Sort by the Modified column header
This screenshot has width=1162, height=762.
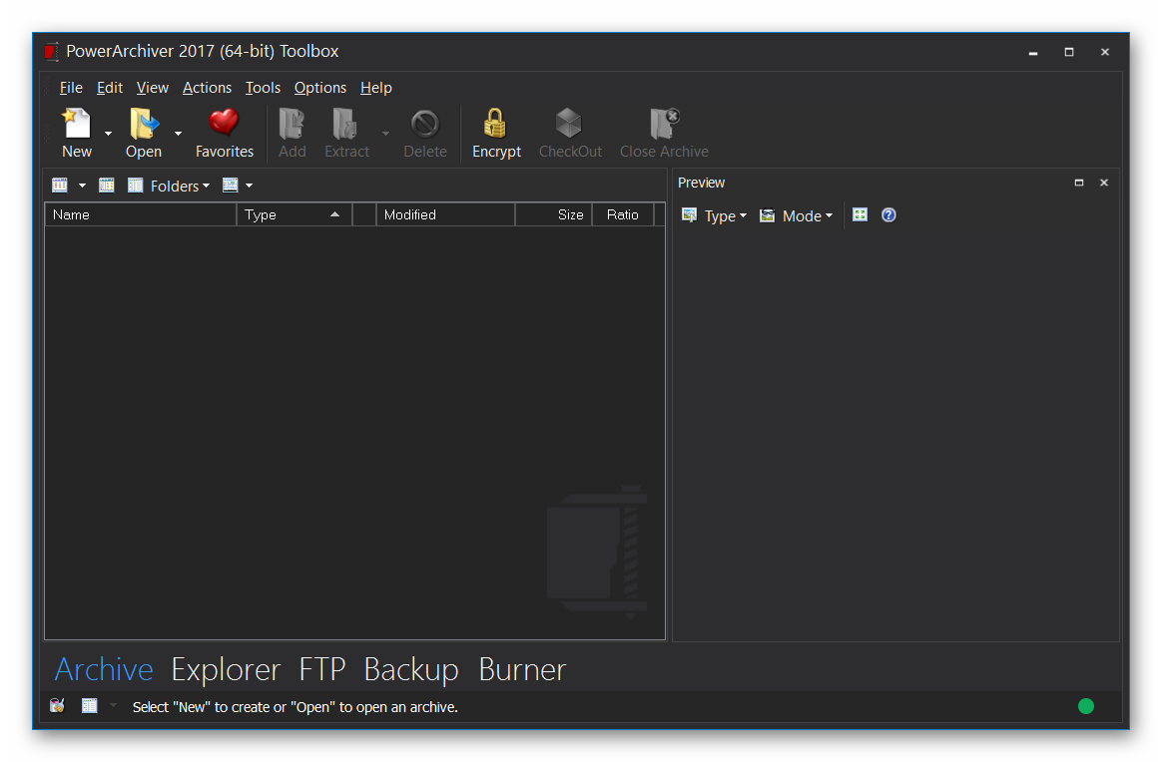[x=445, y=214]
